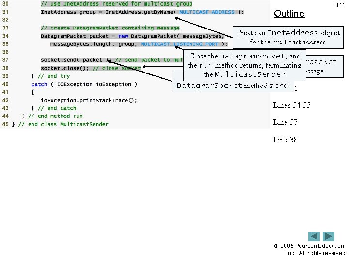The image size is (349, 261).
Task: Click the '// end try' comment
Action: [x=54, y=76]
